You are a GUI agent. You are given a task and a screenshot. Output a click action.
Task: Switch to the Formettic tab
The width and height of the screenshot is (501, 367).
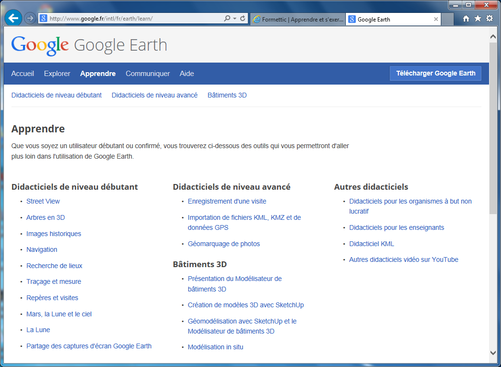(x=298, y=19)
